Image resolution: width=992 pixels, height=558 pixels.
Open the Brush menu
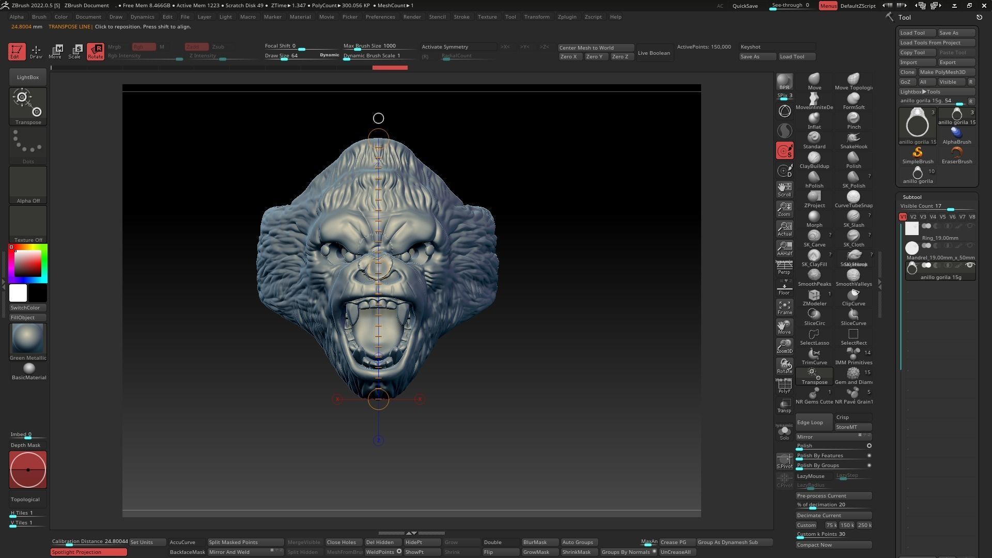39,17
